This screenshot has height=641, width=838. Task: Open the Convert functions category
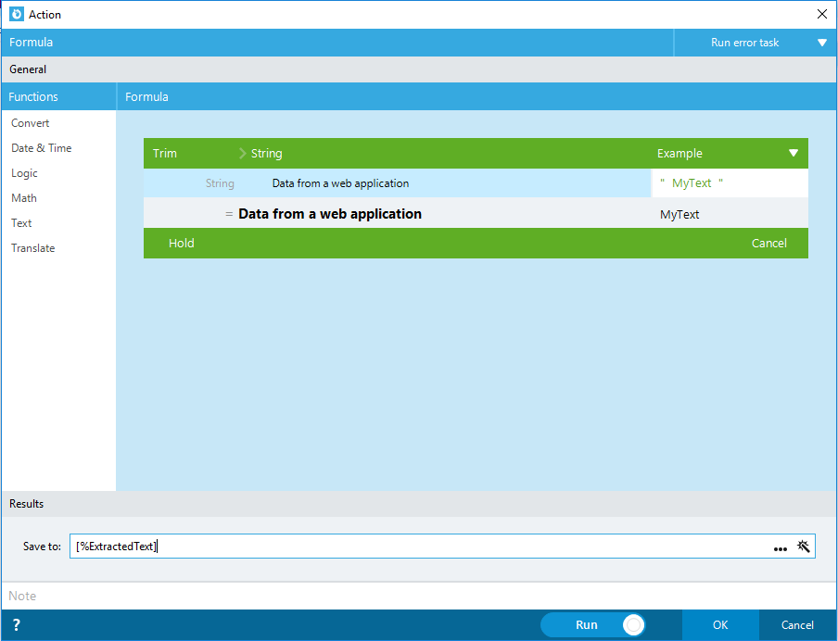30,123
